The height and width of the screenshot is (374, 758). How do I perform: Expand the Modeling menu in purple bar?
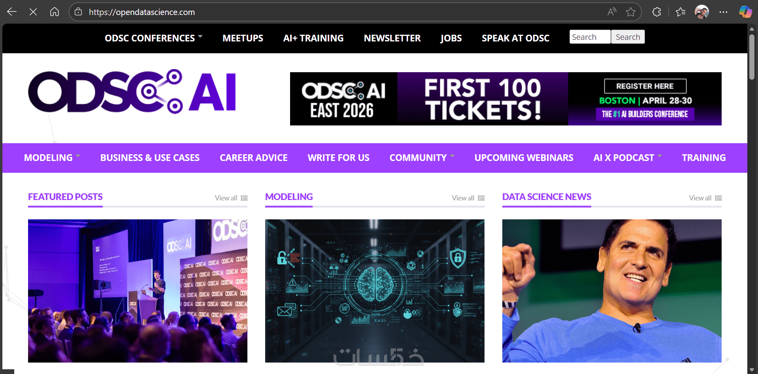pos(52,158)
